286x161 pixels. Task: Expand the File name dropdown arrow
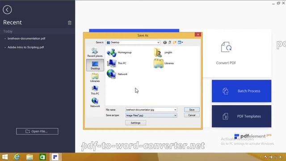point(175,110)
